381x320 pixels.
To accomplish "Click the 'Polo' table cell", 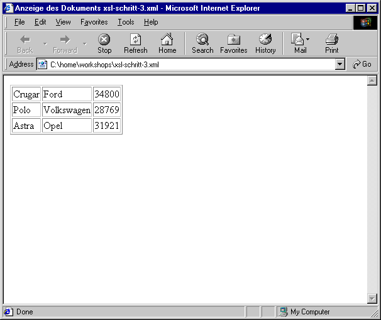I will [x=26, y=110].
